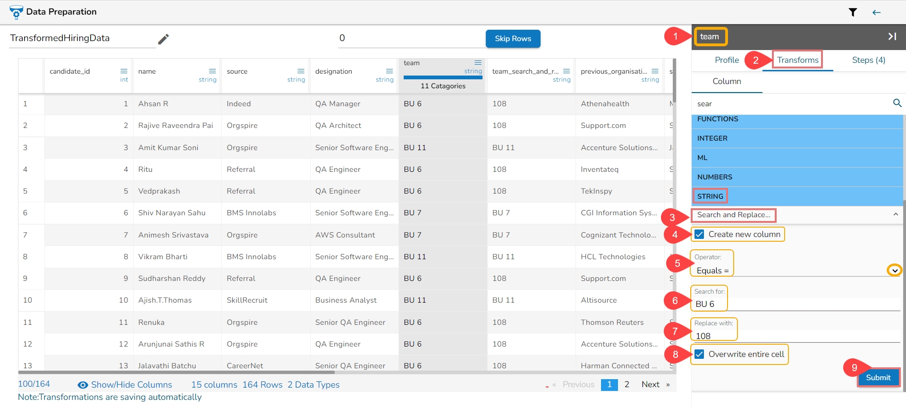The width and height of the screenshot is (906, 407).
Task: Click the '2 Data Types' status text
Action: [313, 385]
